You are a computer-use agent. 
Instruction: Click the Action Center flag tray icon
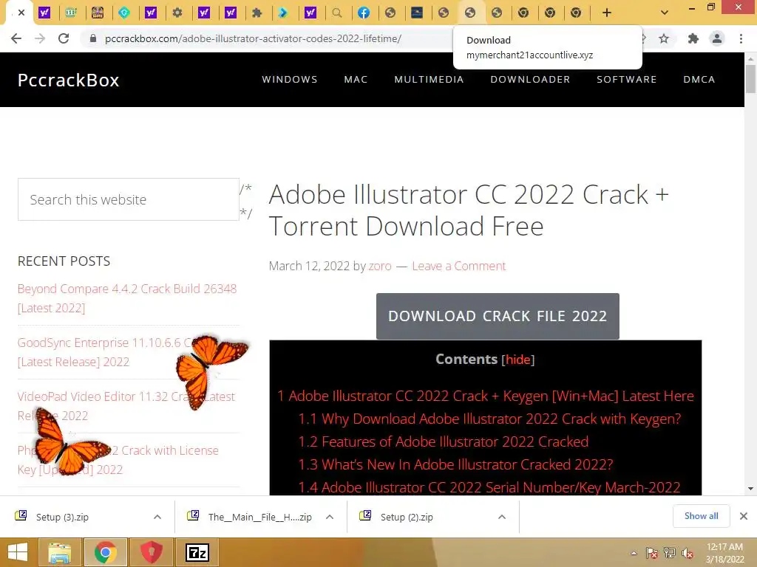coord(652,553)
